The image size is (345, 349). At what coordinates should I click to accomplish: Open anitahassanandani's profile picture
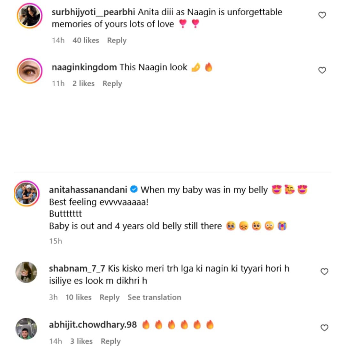click(x=27, y=193)
